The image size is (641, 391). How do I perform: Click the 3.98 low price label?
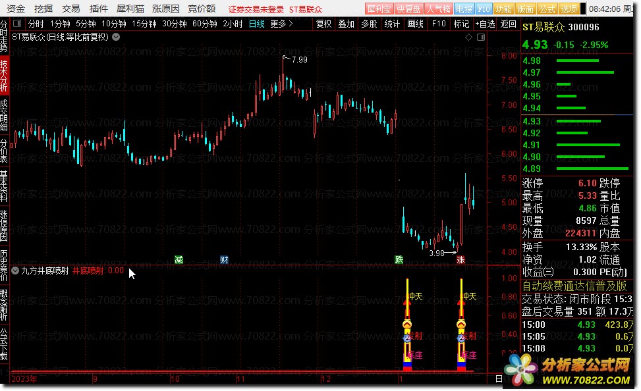(437, 253)
